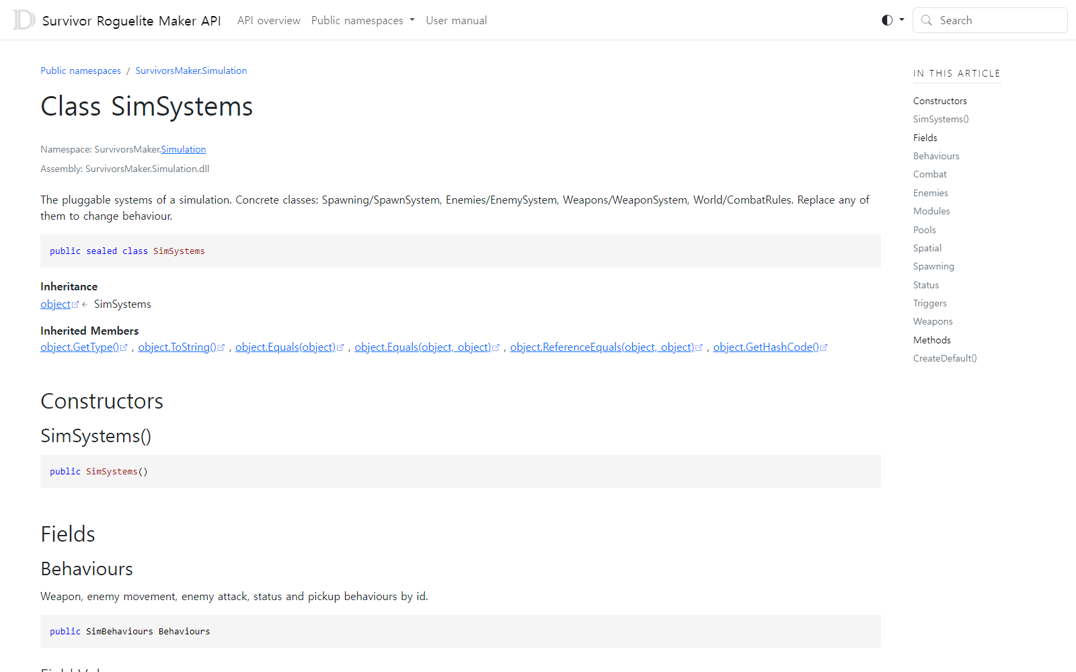Focus the Search input field
Image resolution: width=1076 pixels, height=672 pixels.
990,20
